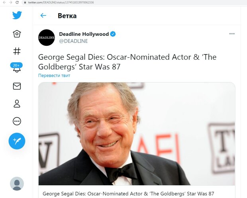Click the Twitter bird logo

point(17,15)
